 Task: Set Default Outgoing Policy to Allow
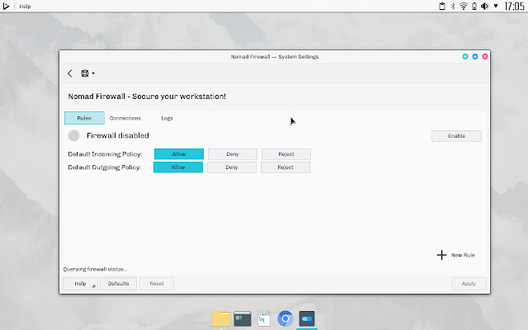pyautogui.click(x=178, y=167)
